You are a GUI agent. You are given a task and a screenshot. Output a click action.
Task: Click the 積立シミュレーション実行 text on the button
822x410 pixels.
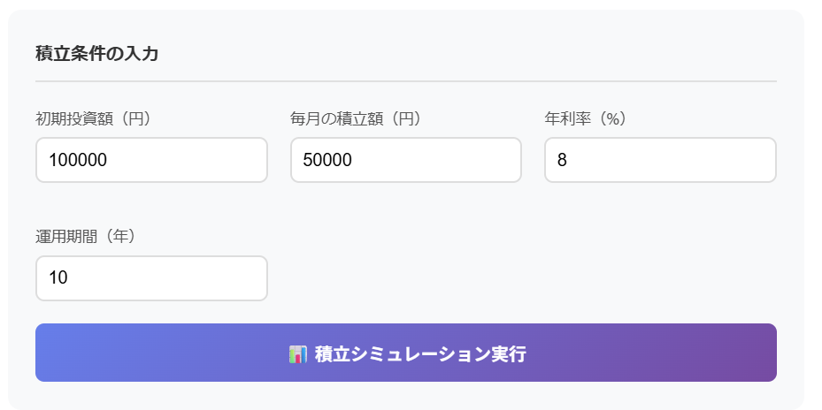pos(420,354)
